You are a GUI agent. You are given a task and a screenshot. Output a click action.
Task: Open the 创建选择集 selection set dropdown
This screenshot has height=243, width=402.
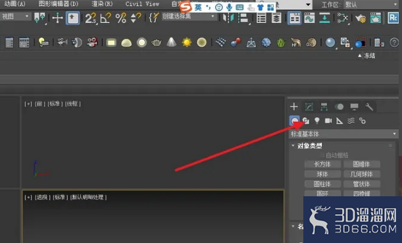point(189,16)
